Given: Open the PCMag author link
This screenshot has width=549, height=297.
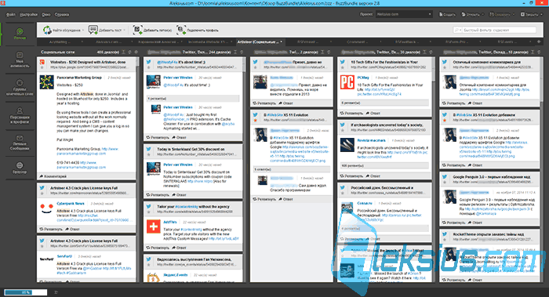Looking at the screenshot, I should point(363,78).
